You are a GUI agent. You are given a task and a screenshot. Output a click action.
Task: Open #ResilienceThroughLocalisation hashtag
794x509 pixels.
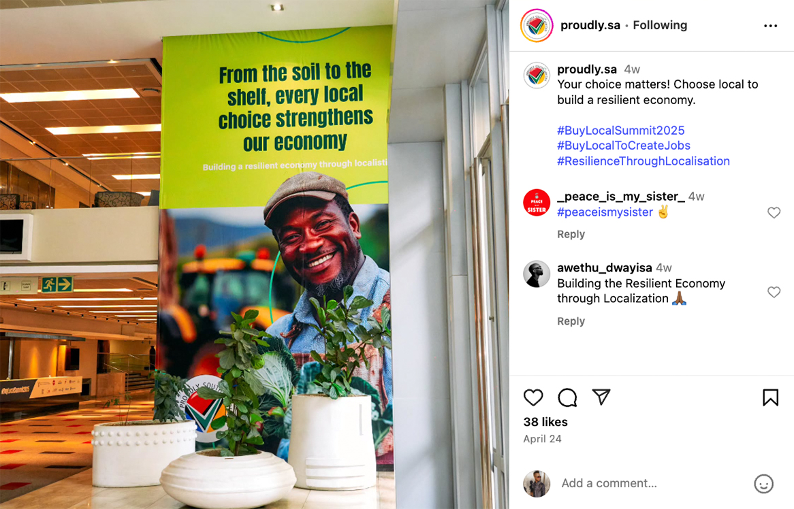pyautogui.click(x=644, y=161)
